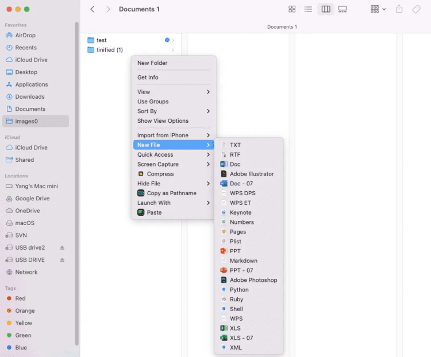Expand Import from iPhone submenu
Image resolution: width=431 pixels, height=357 pixels.
pyautogui.click(x=174, y=135)
